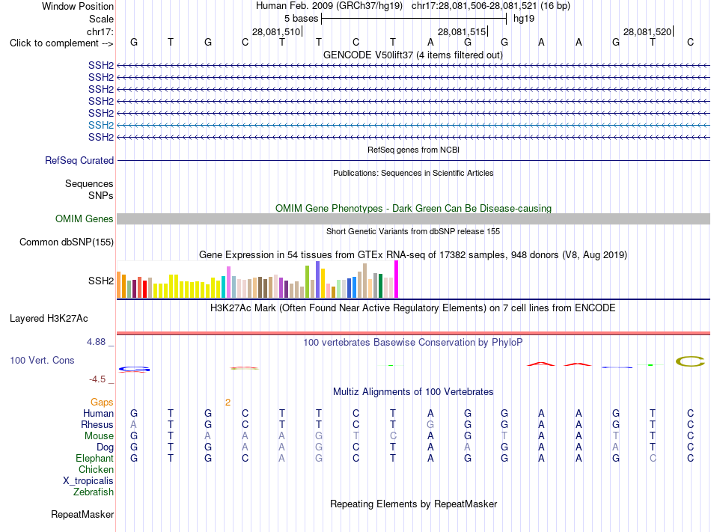Image resolution: width=711 pixels, height=532 pixels.
Task: Click the pink H3K27Ac signal line
Action: point(413,333)
